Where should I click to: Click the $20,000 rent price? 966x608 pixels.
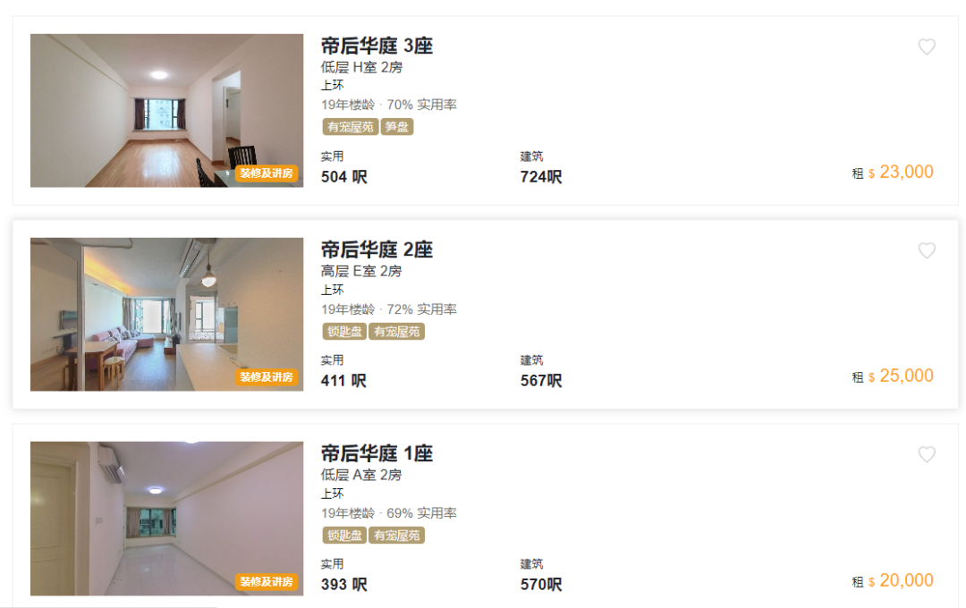point(901,580)
